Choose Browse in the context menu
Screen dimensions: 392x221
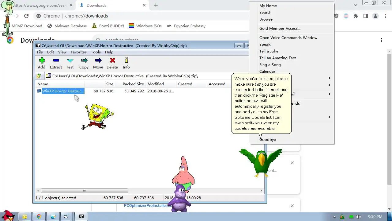tap(266, 19)
